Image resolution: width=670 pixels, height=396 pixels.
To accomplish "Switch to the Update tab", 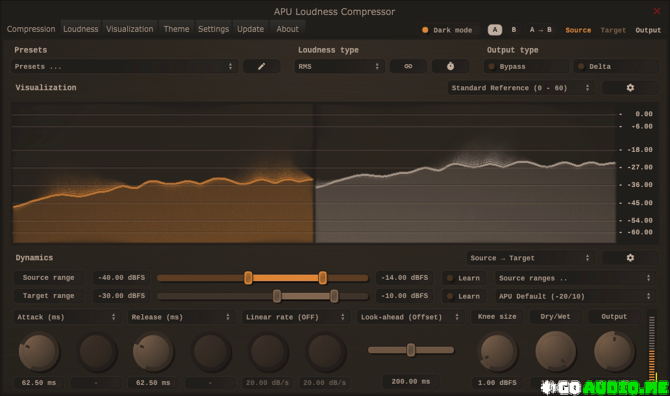I will click(251, 29).
